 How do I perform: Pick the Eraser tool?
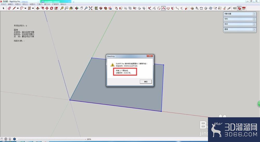point(9,8)
